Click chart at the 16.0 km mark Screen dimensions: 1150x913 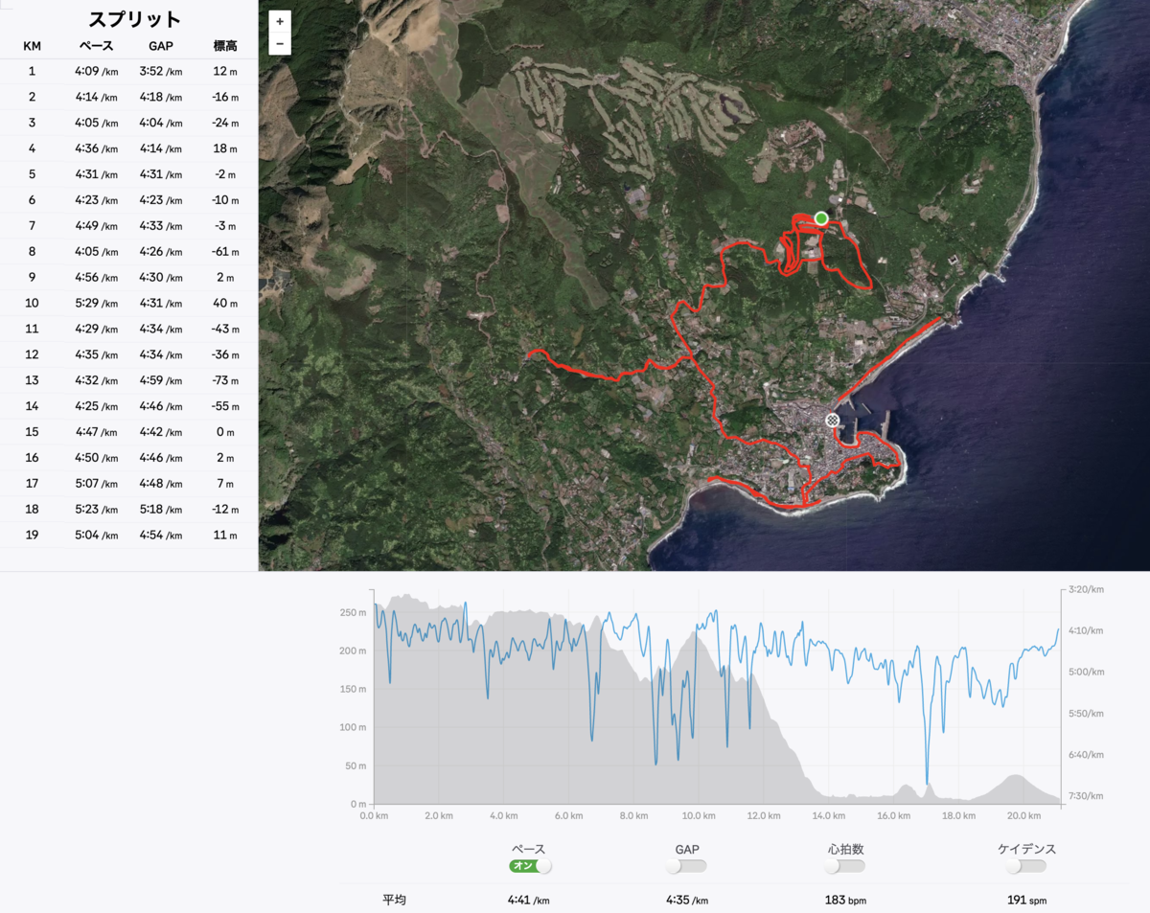point(893,728)
